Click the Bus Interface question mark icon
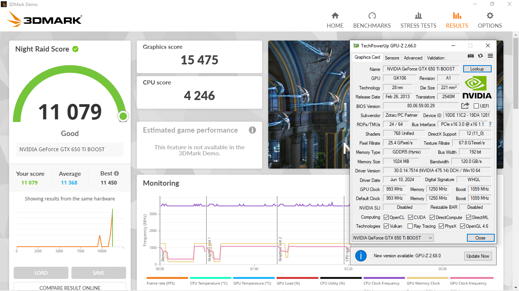Screen dimensions: 519x291 [490, 124]
